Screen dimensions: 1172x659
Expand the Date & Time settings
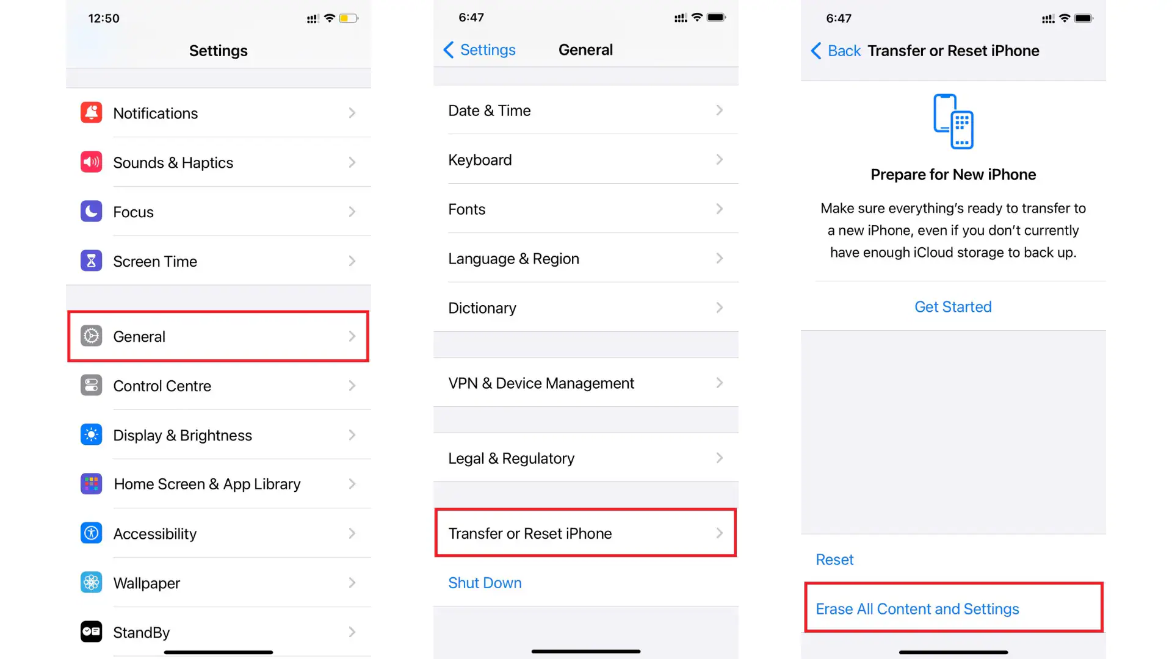pyautogui.click(x=586, y=110)
